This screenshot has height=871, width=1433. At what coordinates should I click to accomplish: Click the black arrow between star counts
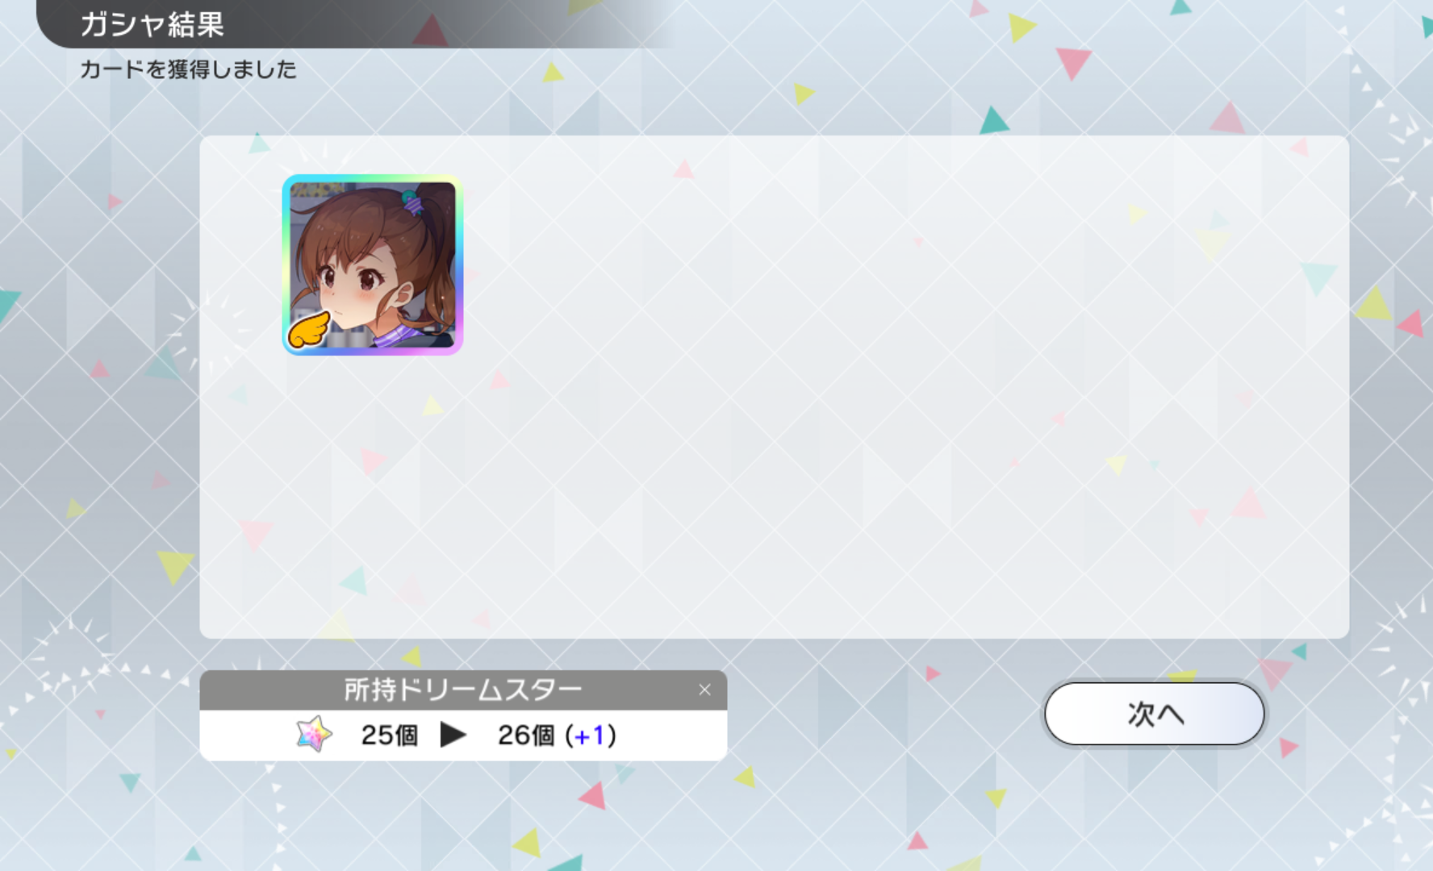click(x=453, y=735)
